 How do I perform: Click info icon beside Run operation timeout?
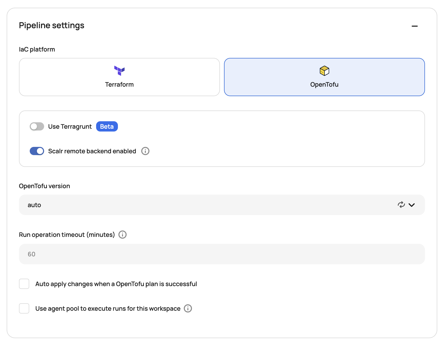tap(123, 235)
